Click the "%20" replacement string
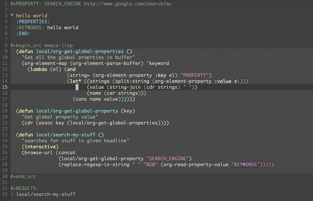Viewport: 313px width, 201px height. [151, 164]
